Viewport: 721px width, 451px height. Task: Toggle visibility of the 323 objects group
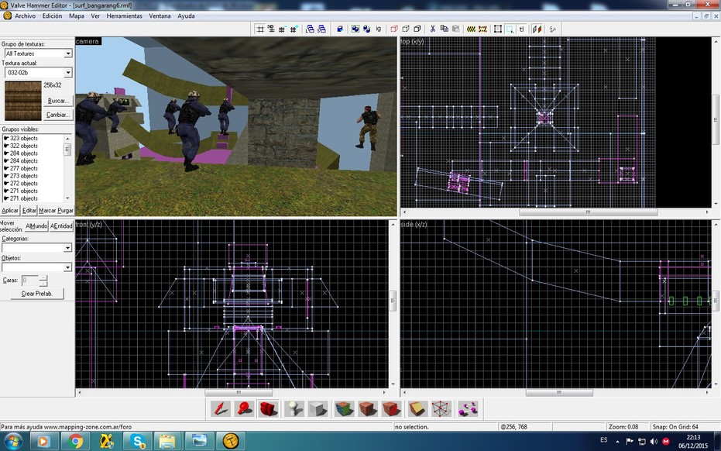(x=6, y=138)
